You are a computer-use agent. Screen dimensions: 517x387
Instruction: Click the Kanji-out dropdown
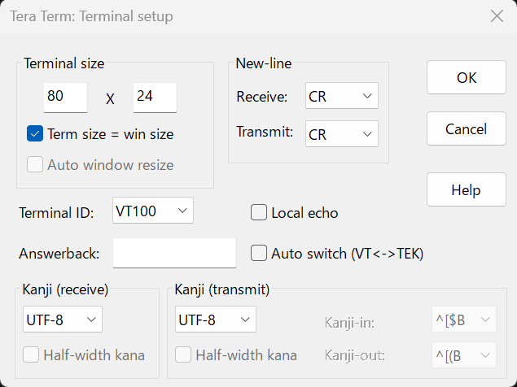coord(462,355)
